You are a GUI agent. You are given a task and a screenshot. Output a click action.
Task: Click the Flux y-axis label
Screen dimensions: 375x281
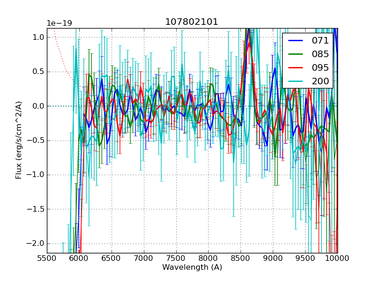[19, 140]
